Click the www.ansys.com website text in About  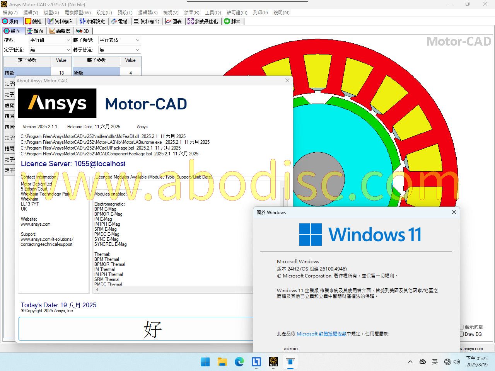[x=36, y=224]
